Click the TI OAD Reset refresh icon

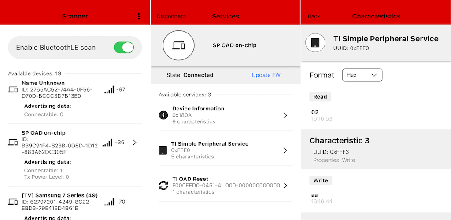point(163,185)
